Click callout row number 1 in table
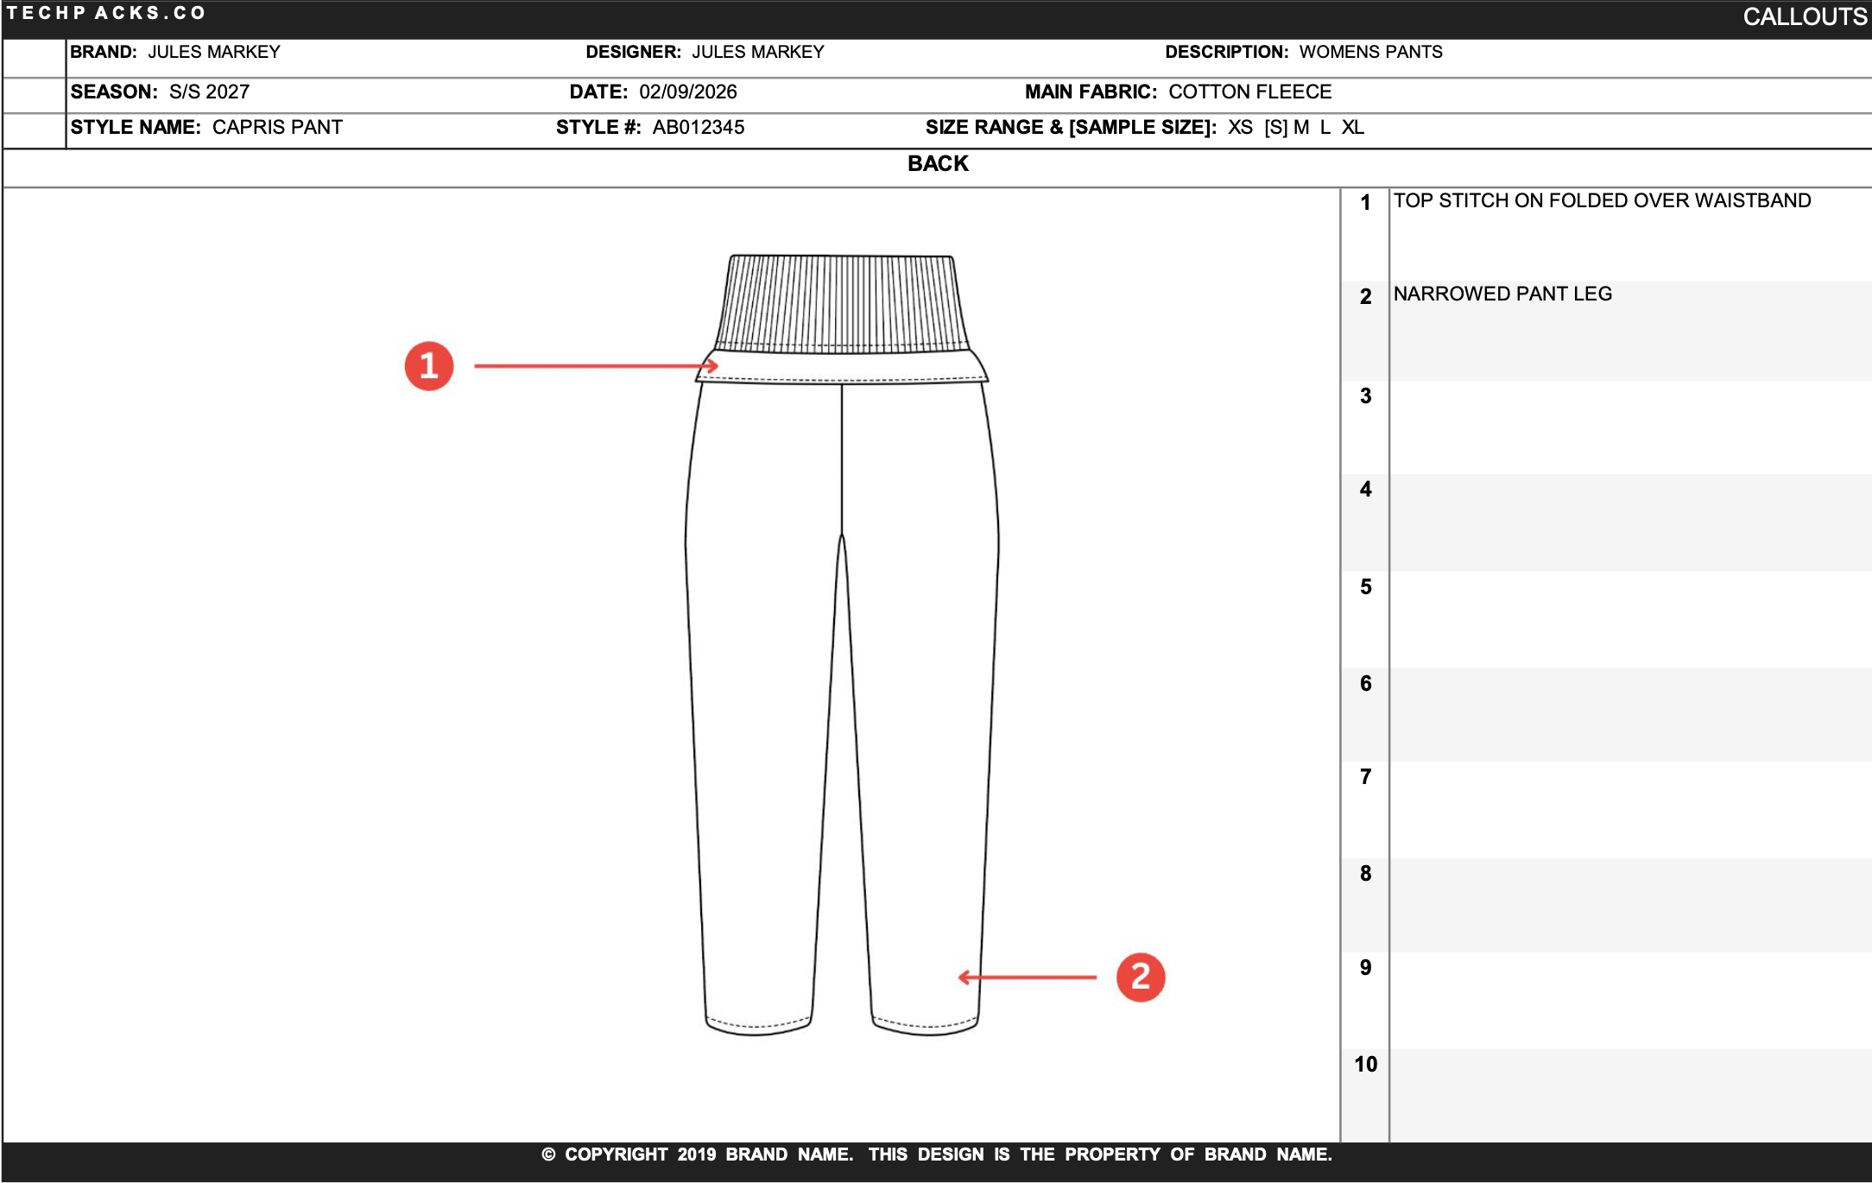The height and width of the screenshot is (1183, 1872). (x=1365, y=203)
